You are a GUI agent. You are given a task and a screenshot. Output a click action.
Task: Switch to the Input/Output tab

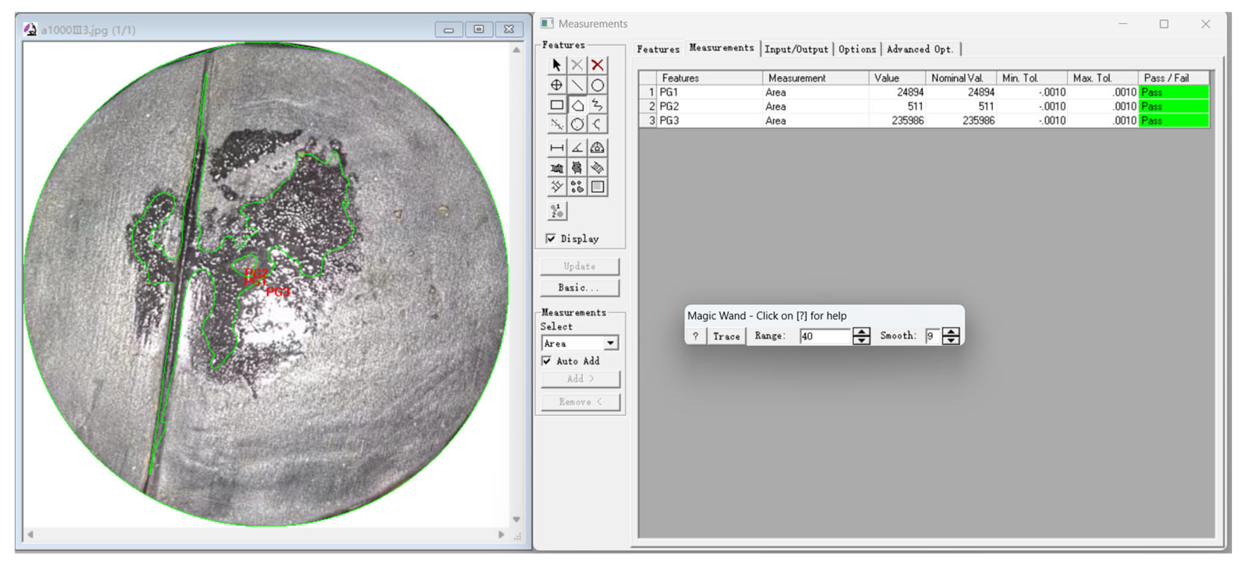(796, 49)
